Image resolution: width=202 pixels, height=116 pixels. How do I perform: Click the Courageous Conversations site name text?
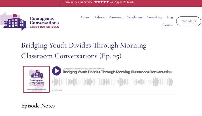point(44,21)
